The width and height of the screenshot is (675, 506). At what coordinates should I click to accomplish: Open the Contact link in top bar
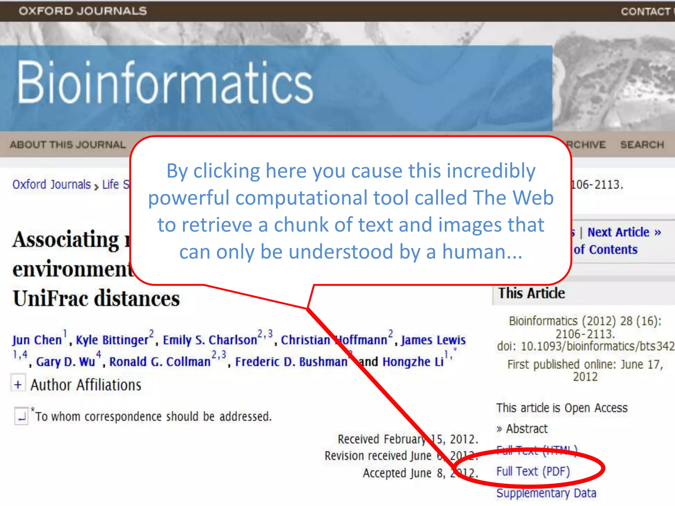pyautogui.click(x=647, y=12)
